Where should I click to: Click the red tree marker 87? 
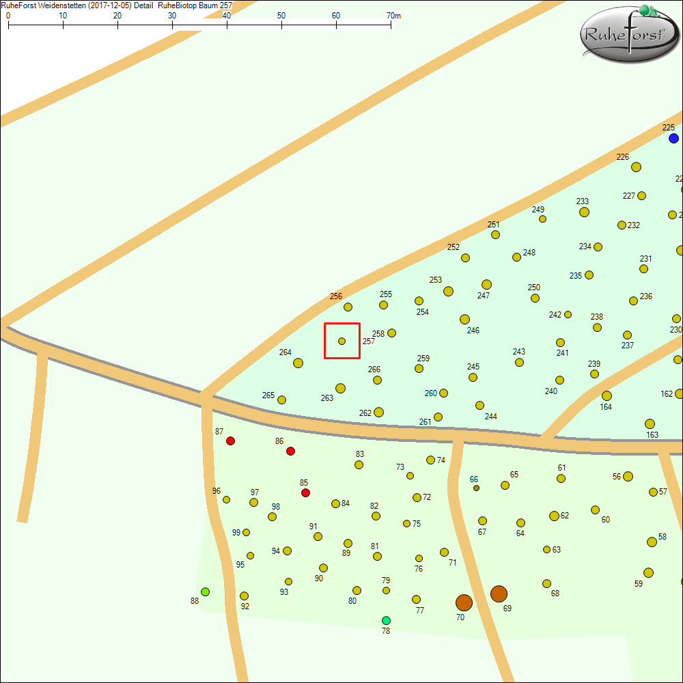coord(230,441)
